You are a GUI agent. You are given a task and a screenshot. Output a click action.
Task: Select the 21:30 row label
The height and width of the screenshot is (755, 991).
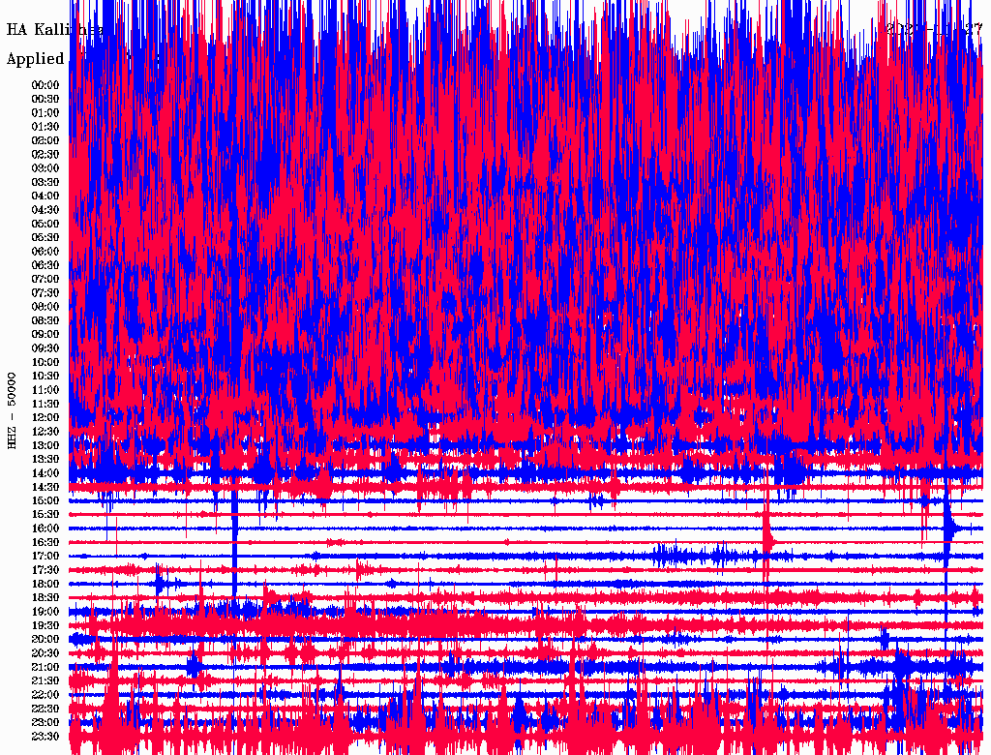(x=45, y=681)
